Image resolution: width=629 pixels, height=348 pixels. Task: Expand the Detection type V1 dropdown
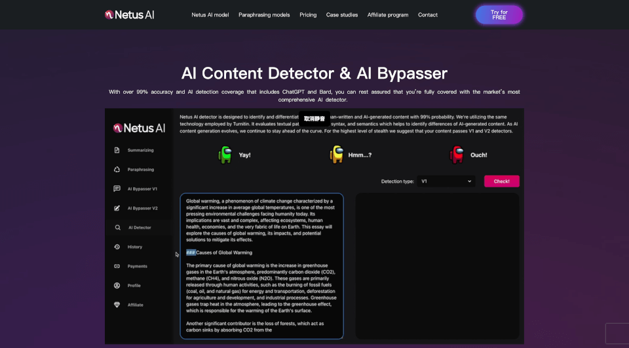[x=446, y=182]
